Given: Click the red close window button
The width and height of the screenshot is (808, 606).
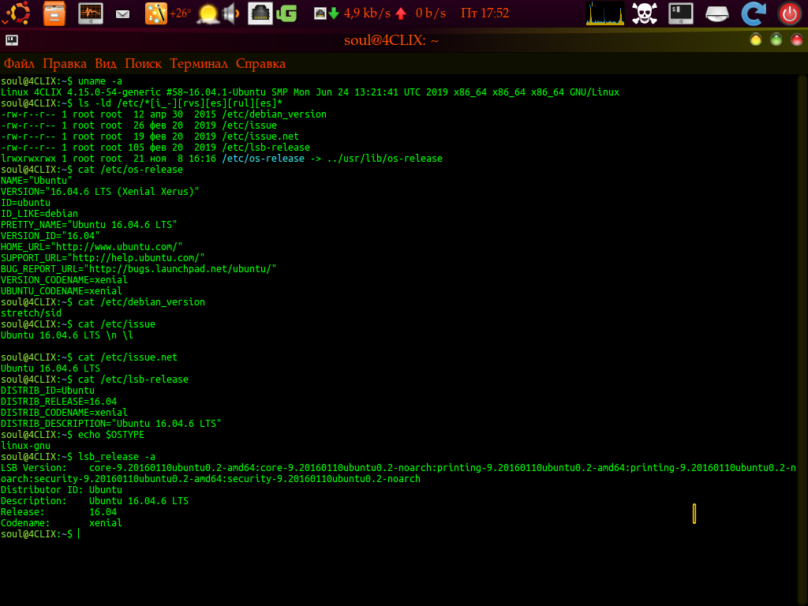Looking at the screenshot, I should [797, 39].
